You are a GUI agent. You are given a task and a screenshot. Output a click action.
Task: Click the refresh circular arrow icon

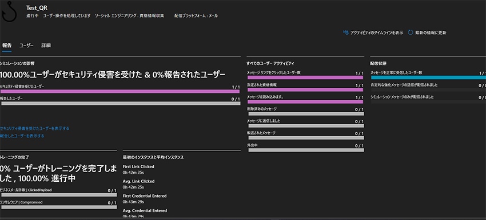click(x=411, y=32)
